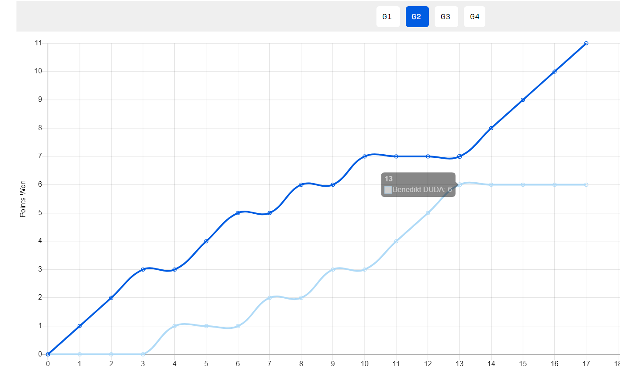Click the tooltip's Benedikt DUDA color swatch
The width and height of the screenshot is (620, 372).
click(388, 190)
